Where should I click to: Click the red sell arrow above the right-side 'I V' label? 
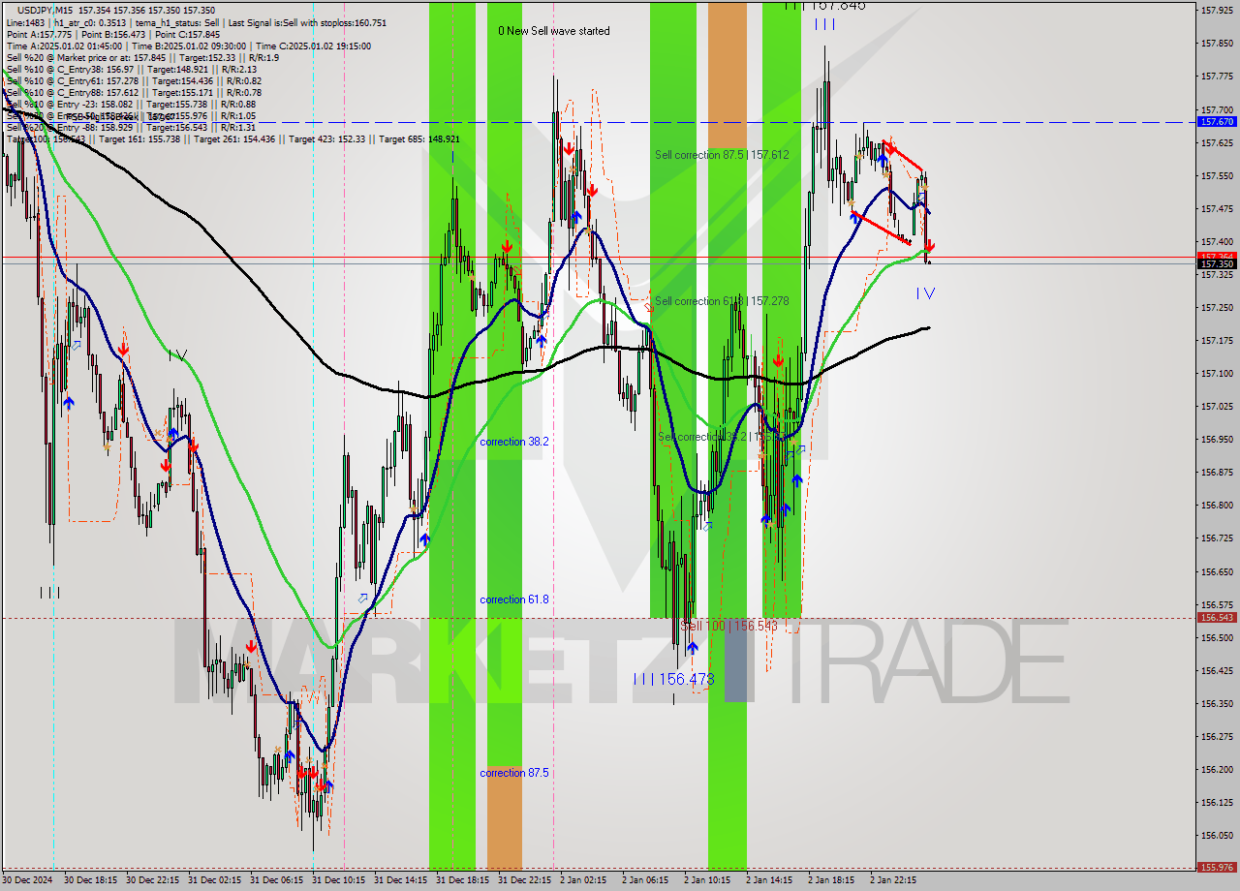928,247
